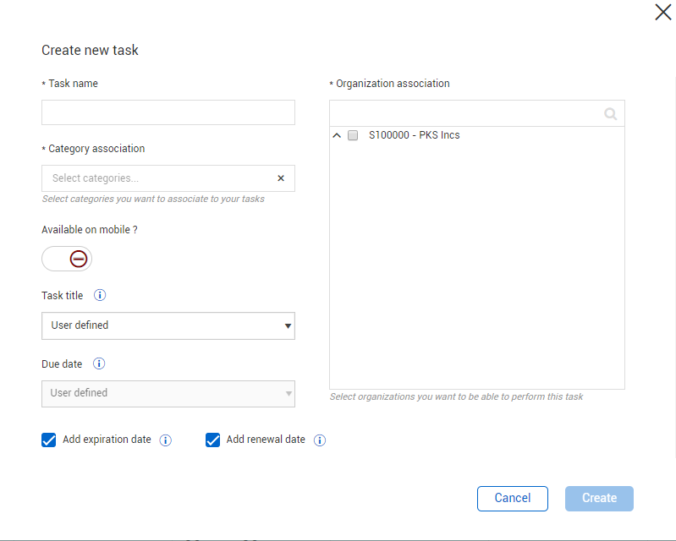
Task: Toggle the Available on mobile switch
Action: [67, 259]
